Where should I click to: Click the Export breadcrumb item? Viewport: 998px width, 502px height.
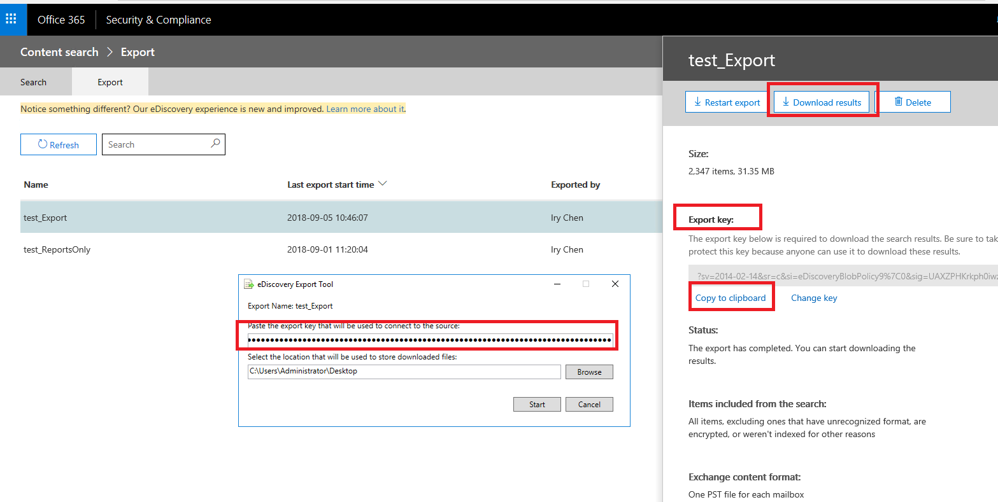[x=138, y=52]
